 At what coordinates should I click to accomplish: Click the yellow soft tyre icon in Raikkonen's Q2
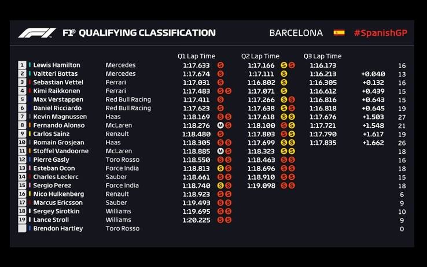[284, 91]
